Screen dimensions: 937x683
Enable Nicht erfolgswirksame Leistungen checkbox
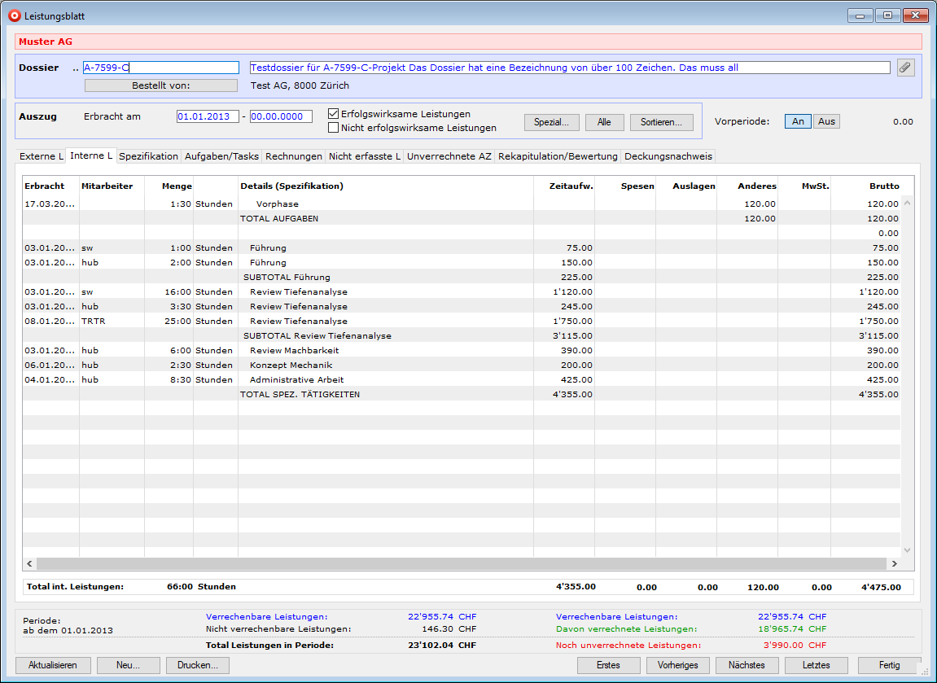pyautogui.click(x=333, y=128)
